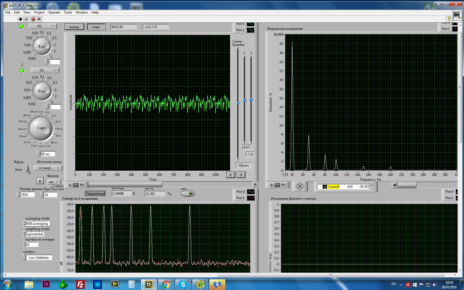
Task: Toggle the plus button beside Фильтр
Action: pos(40,181)
